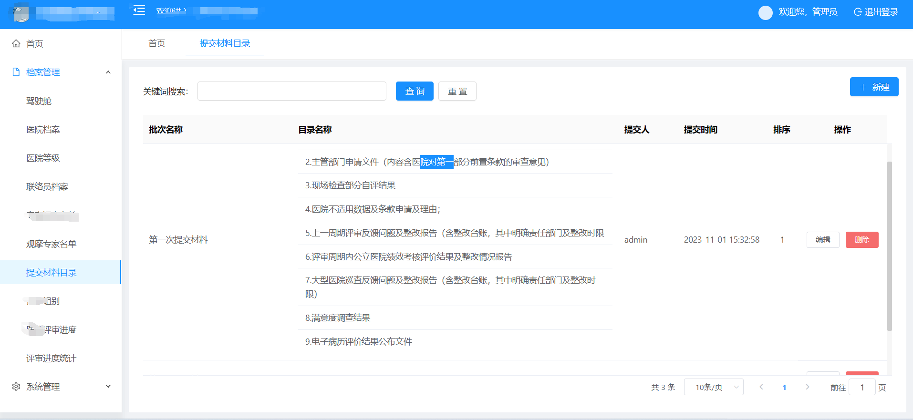Click the 第一次提交材料 batch name cell
The width and height of the screenshot is (913, 420).
coord(178,240)
